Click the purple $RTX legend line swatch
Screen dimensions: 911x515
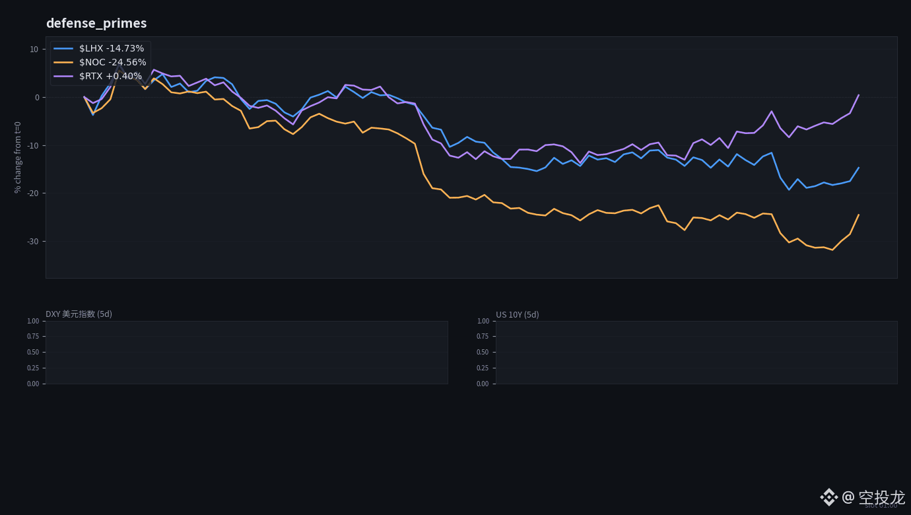(x=63, y=76)
